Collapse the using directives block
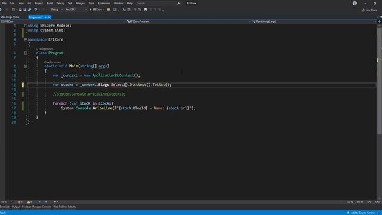This screenshot has height=215, width=382. pos(26,26)
